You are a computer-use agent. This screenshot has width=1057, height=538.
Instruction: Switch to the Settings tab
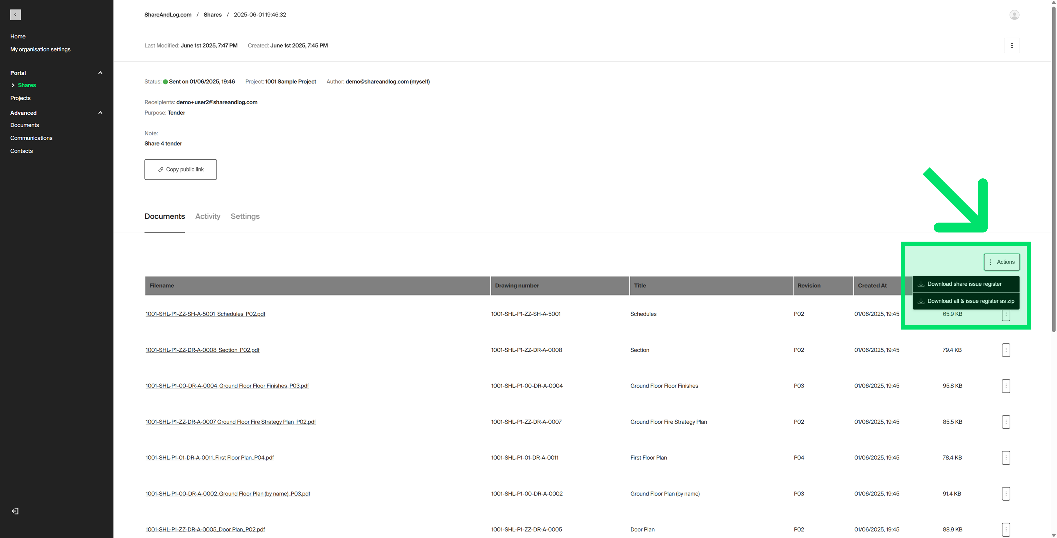pos(245,216)
